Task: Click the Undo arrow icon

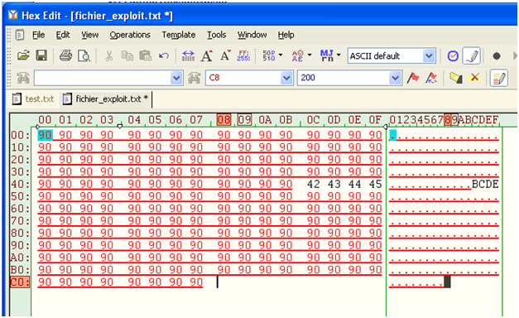Action: click(164, 55)
